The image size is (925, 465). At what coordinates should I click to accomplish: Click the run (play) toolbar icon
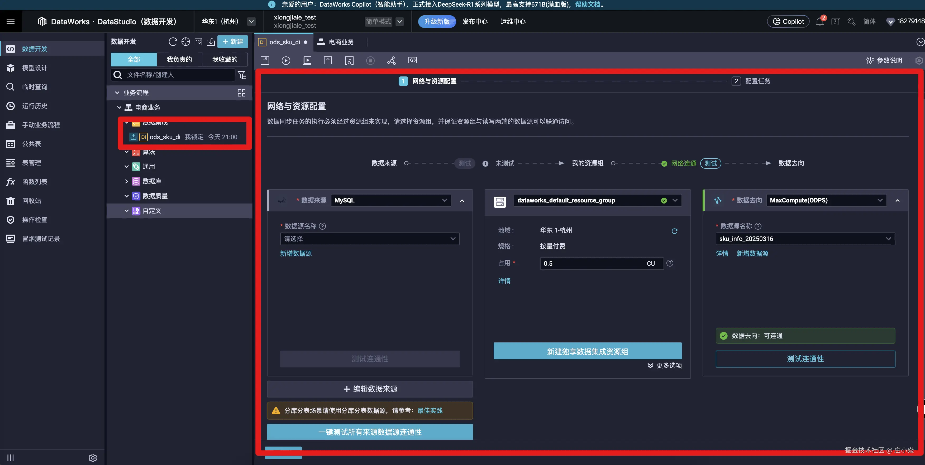tap(286, 60)
